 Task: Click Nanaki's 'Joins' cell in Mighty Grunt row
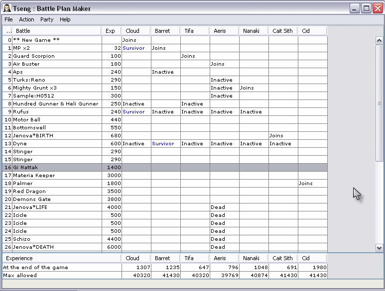click(x=254, y=88)
